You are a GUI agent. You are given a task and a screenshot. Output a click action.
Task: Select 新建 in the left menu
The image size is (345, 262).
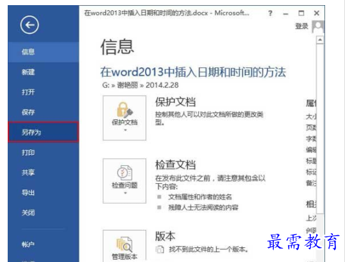click(x=44, y=72)
